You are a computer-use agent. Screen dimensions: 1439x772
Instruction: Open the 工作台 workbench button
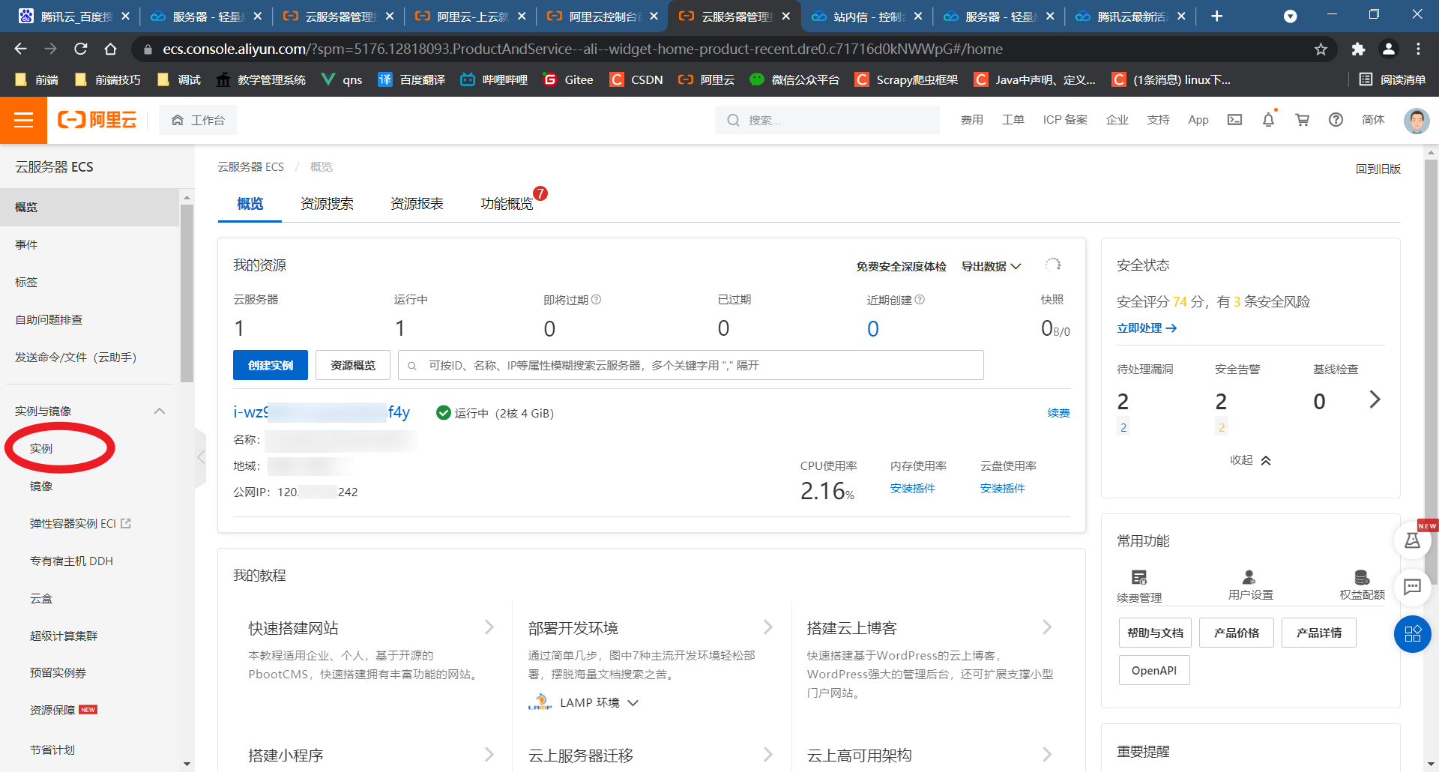pos(198,120)
